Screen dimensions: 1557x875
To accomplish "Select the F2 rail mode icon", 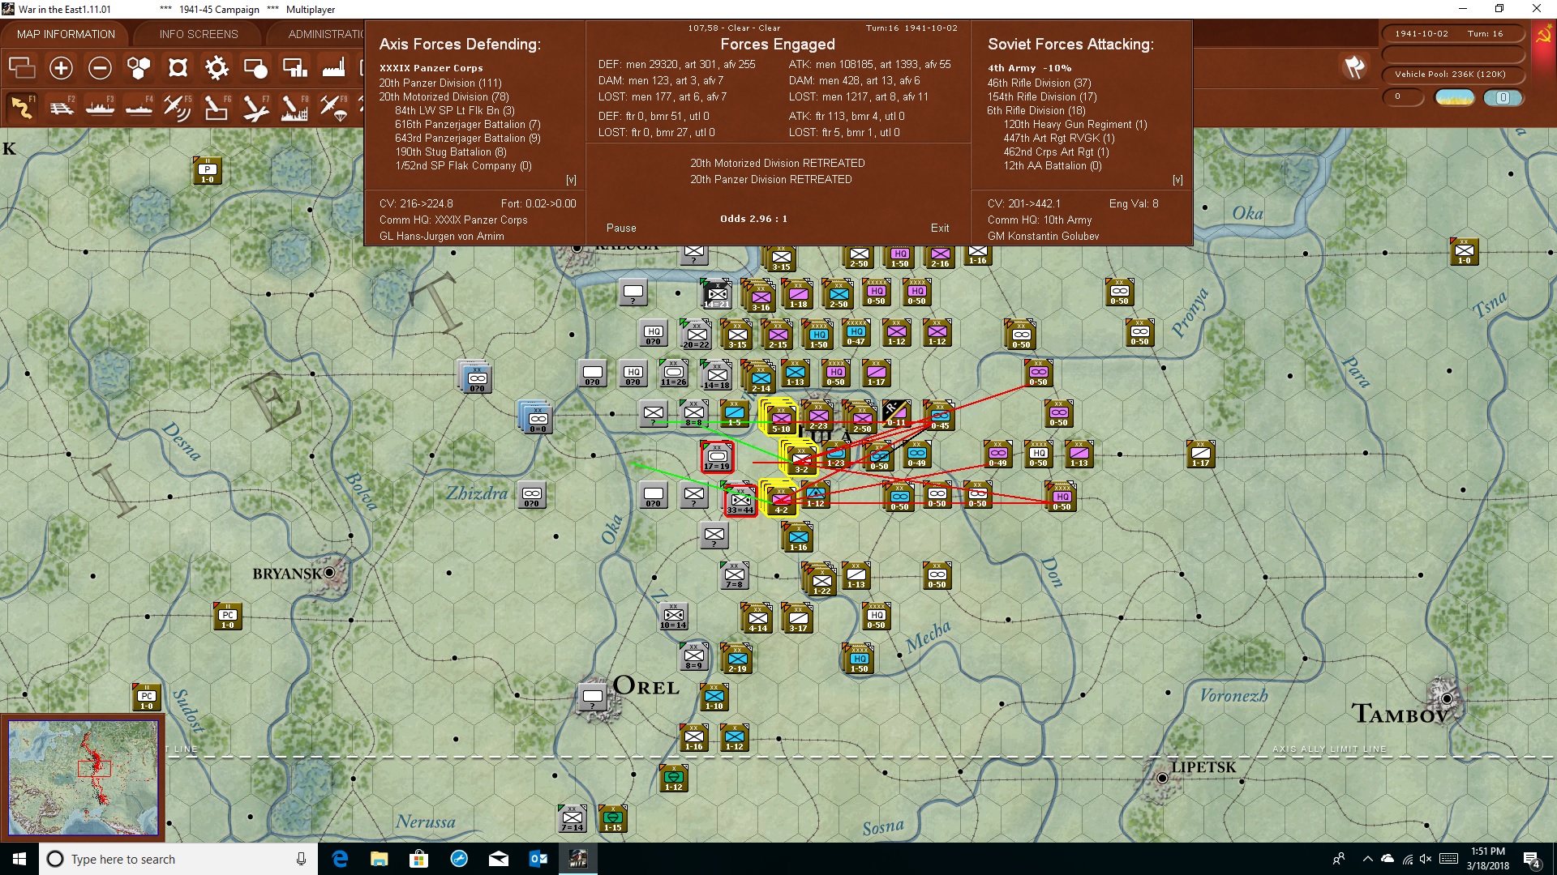I will point(61,107).
